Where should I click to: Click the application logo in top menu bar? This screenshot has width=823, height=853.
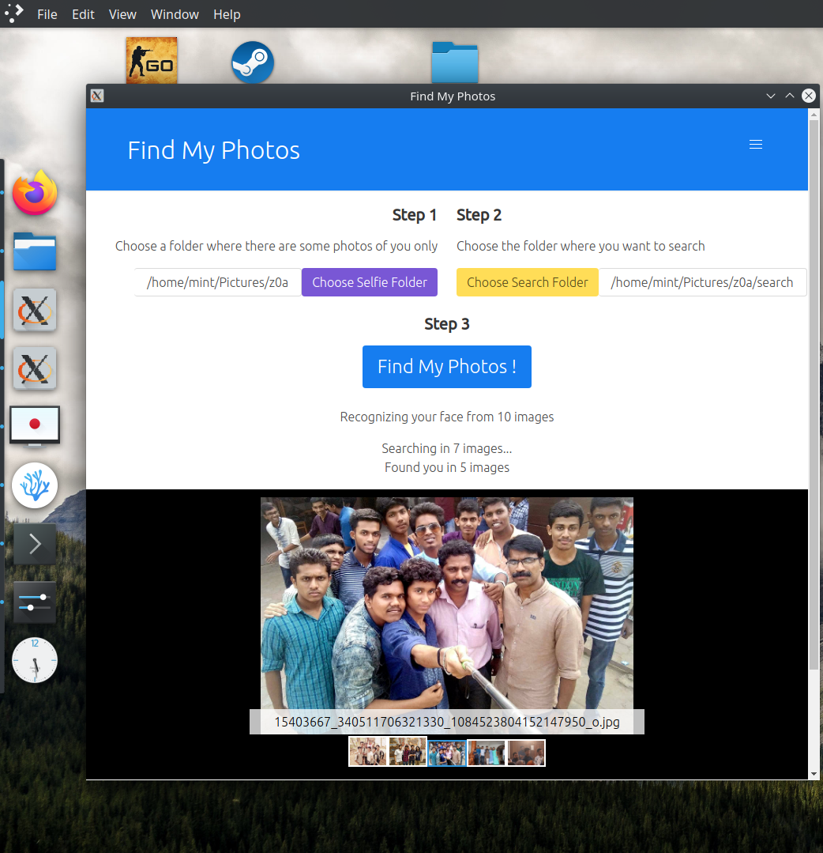pos(13,13)
